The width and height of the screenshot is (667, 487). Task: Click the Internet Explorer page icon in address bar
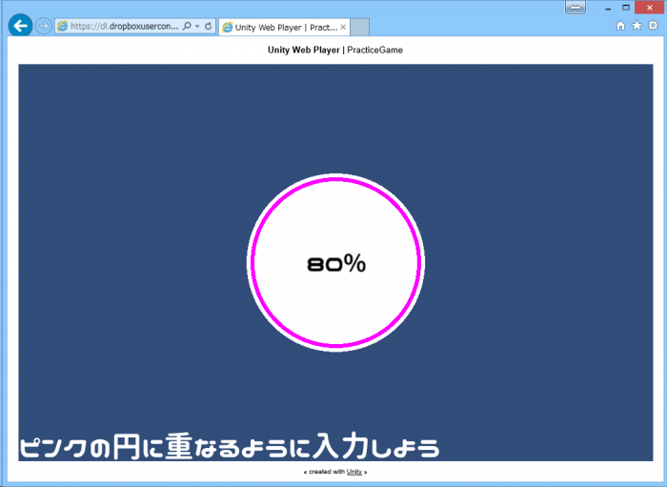[63, 26]
